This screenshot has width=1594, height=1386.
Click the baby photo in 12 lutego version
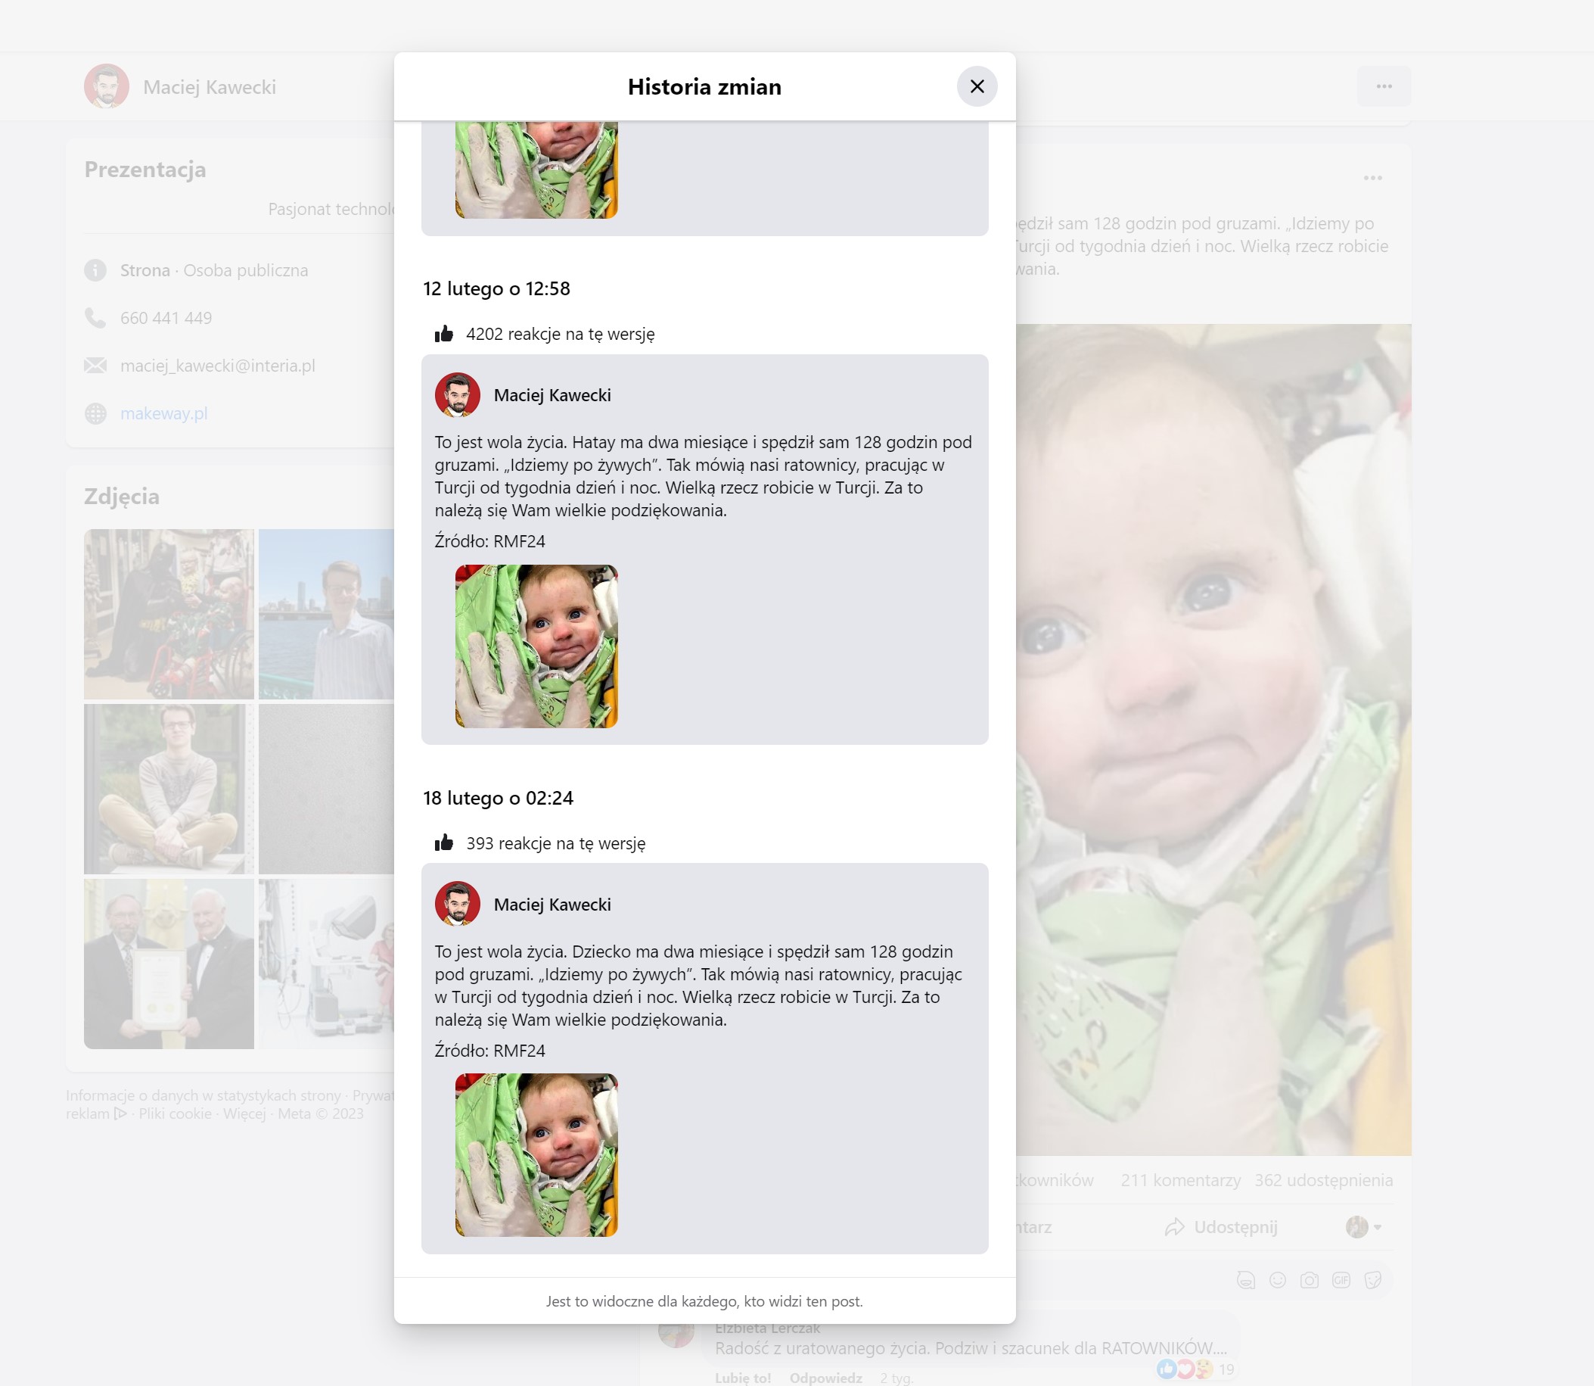(536, 646)
